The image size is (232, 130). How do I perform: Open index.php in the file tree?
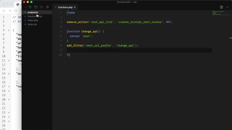pos(33,20)
